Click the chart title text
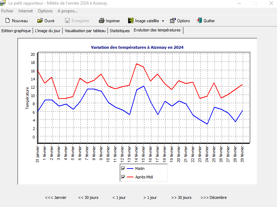The image size is (277, 207). pyautogui.click(x=137, y=47)
